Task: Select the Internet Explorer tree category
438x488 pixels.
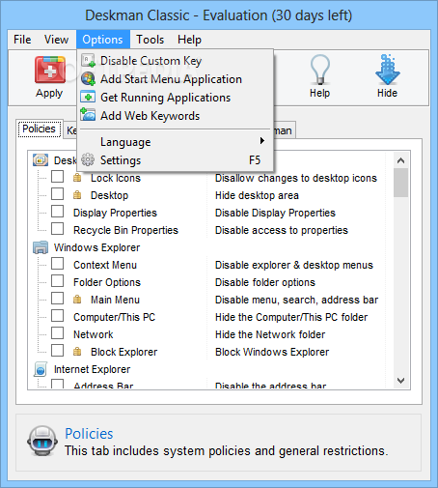Action: 92,369
